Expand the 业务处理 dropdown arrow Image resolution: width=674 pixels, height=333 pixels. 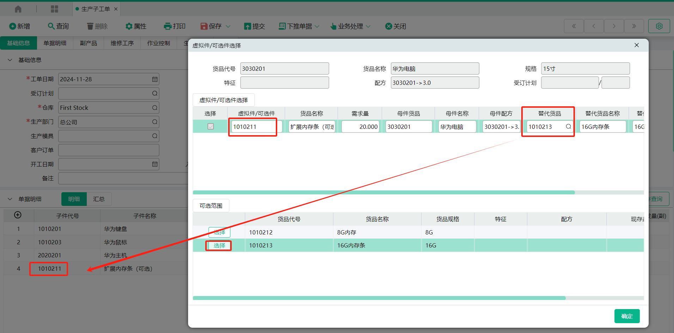(x=368, y=26)
